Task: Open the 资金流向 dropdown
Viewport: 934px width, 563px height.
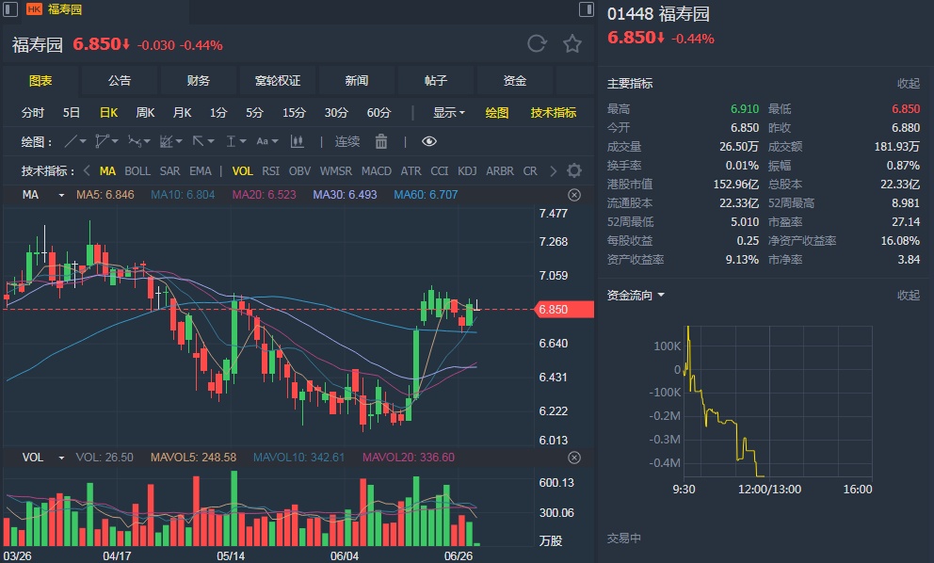Action: (636, 296)
